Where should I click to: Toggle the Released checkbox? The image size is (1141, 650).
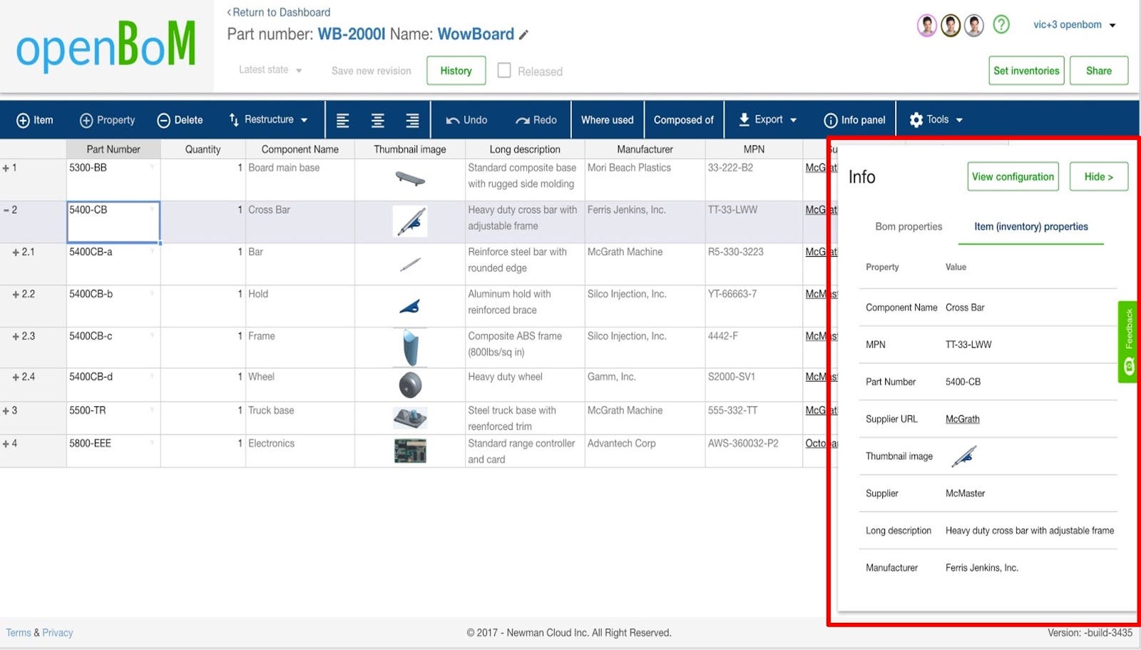(x=504, y=71)
